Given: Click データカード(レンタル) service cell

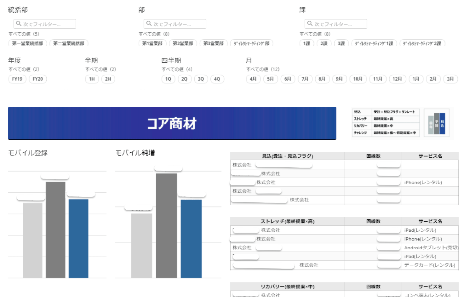Looking at the screenshot, I should [x=430, y=265].
